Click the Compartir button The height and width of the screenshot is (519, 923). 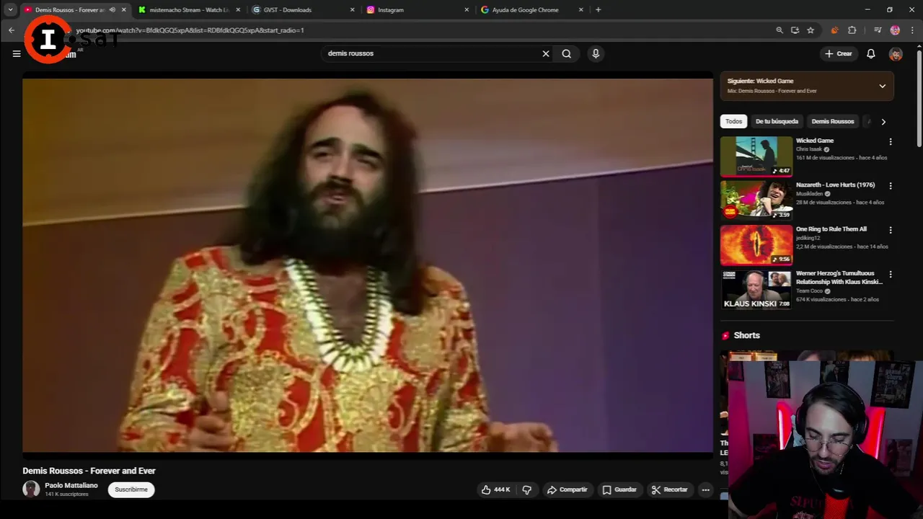(567, 489)
